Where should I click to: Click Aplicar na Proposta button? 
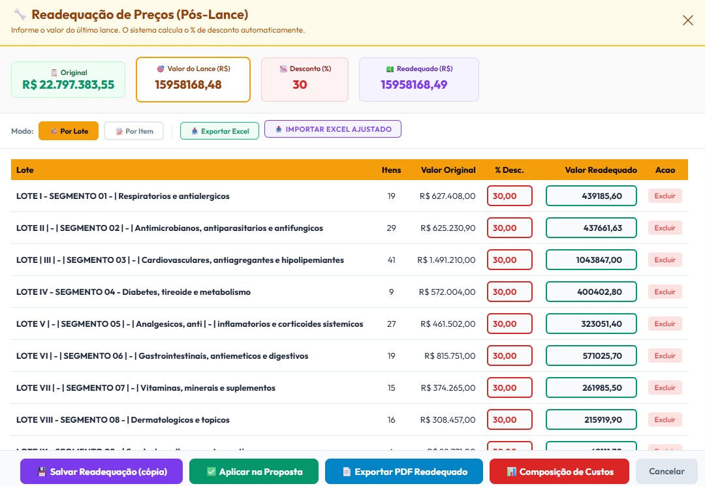point(253,471)
